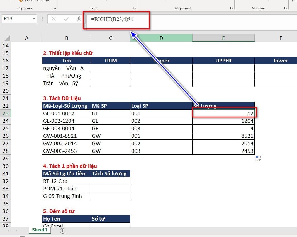Open the Alignment dialog launcher

point(232,8)
